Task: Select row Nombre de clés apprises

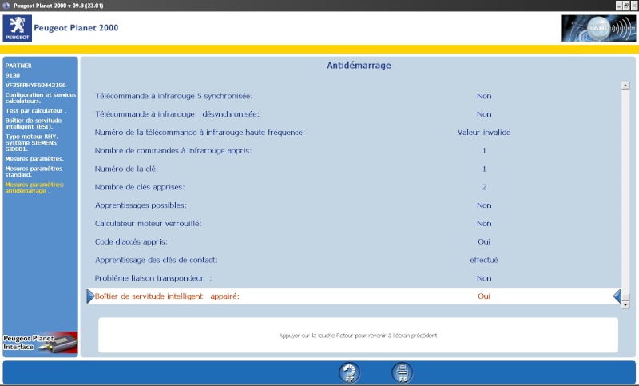Action: (x=354, y=187)
